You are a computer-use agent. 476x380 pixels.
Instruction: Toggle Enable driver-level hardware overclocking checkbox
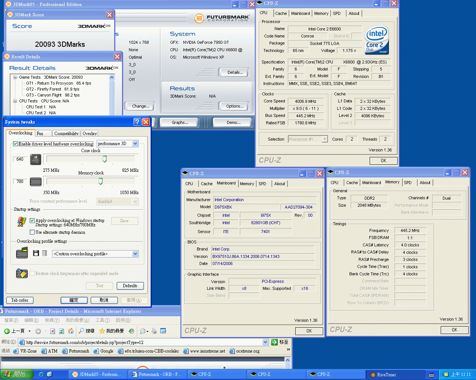point(15,144)
